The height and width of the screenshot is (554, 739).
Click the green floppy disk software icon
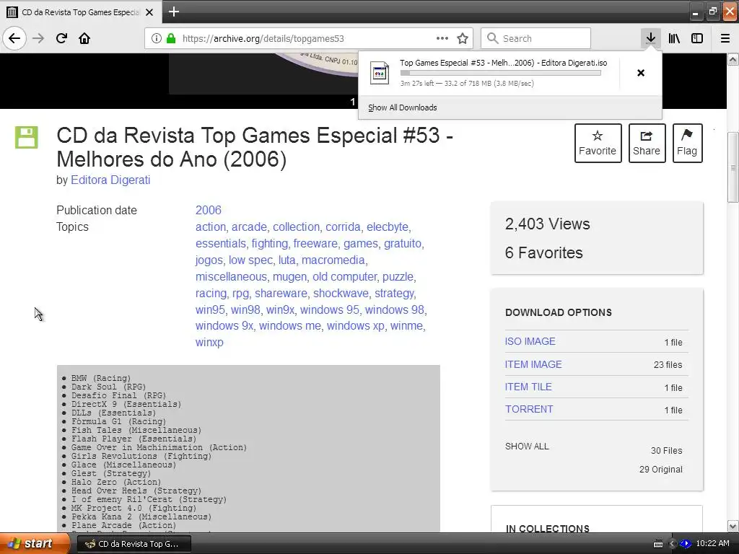click(27, 137)
